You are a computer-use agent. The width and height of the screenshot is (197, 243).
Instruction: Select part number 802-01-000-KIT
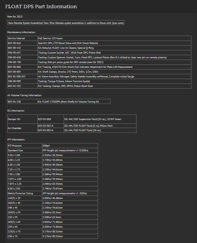(x=17, y=77)
